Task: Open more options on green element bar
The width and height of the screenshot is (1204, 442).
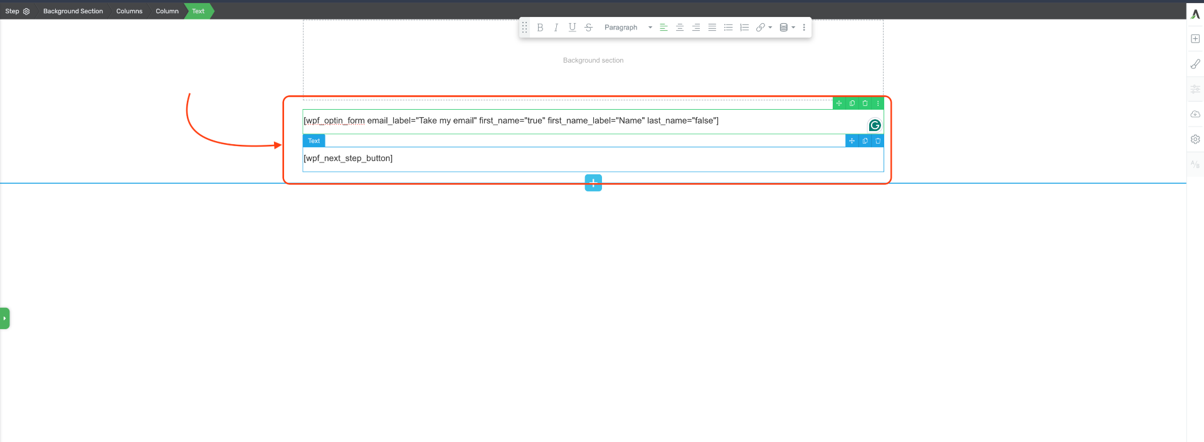Action: coord(878,103)
